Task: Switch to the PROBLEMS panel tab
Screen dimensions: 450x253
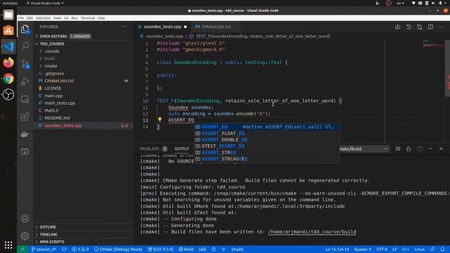Action: (153, 149)
